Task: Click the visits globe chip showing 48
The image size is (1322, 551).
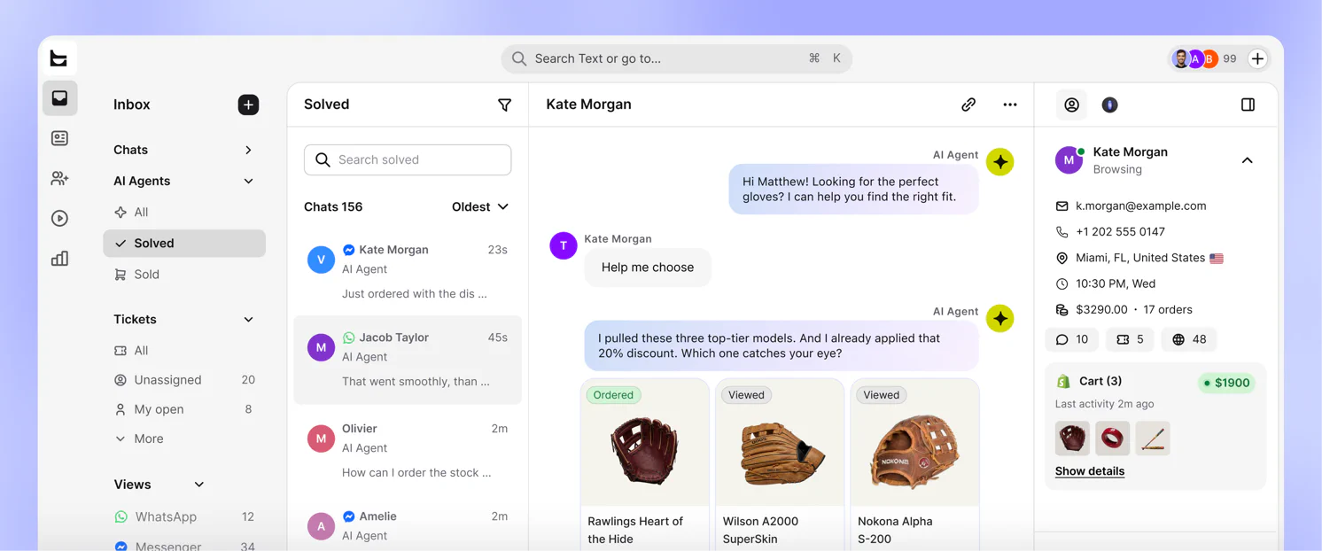Action: 1188,339
